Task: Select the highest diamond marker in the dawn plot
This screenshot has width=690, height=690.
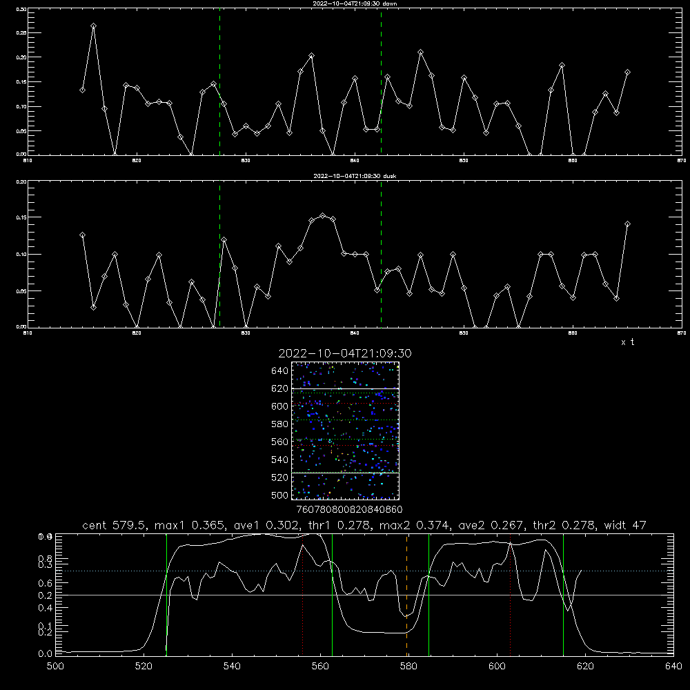Action: pos(93,26)
